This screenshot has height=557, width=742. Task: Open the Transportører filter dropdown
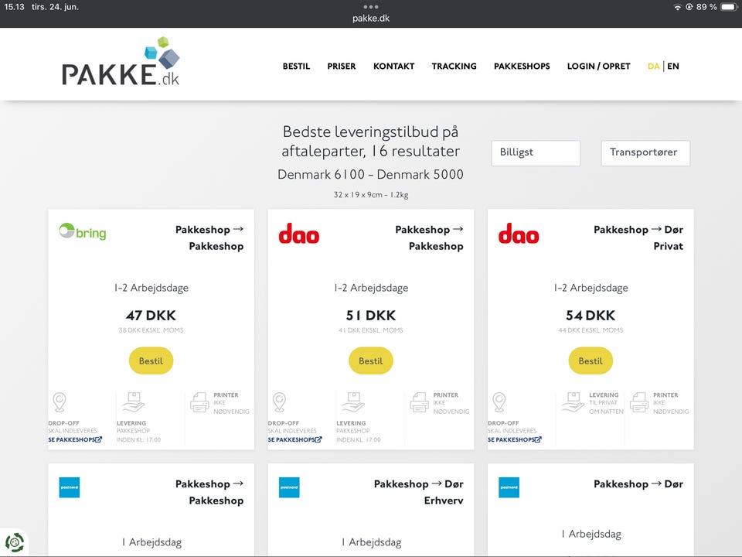pyautogui.click(x=645, y=153)
